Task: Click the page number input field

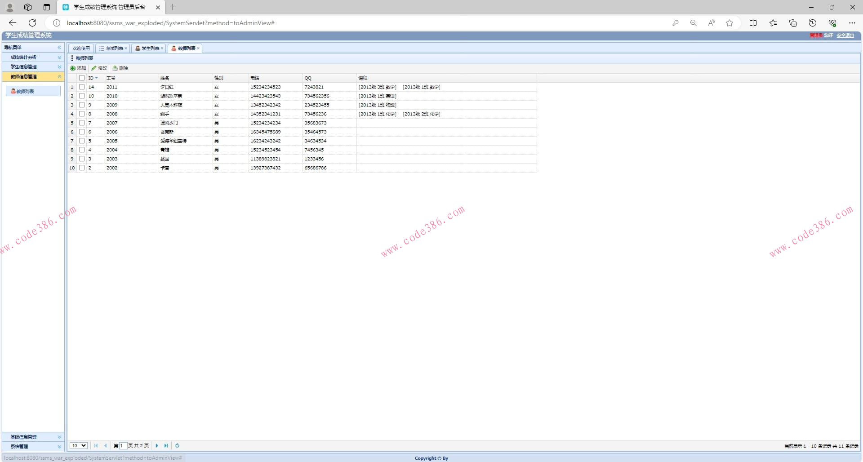Action: click(x=123, y=446)
